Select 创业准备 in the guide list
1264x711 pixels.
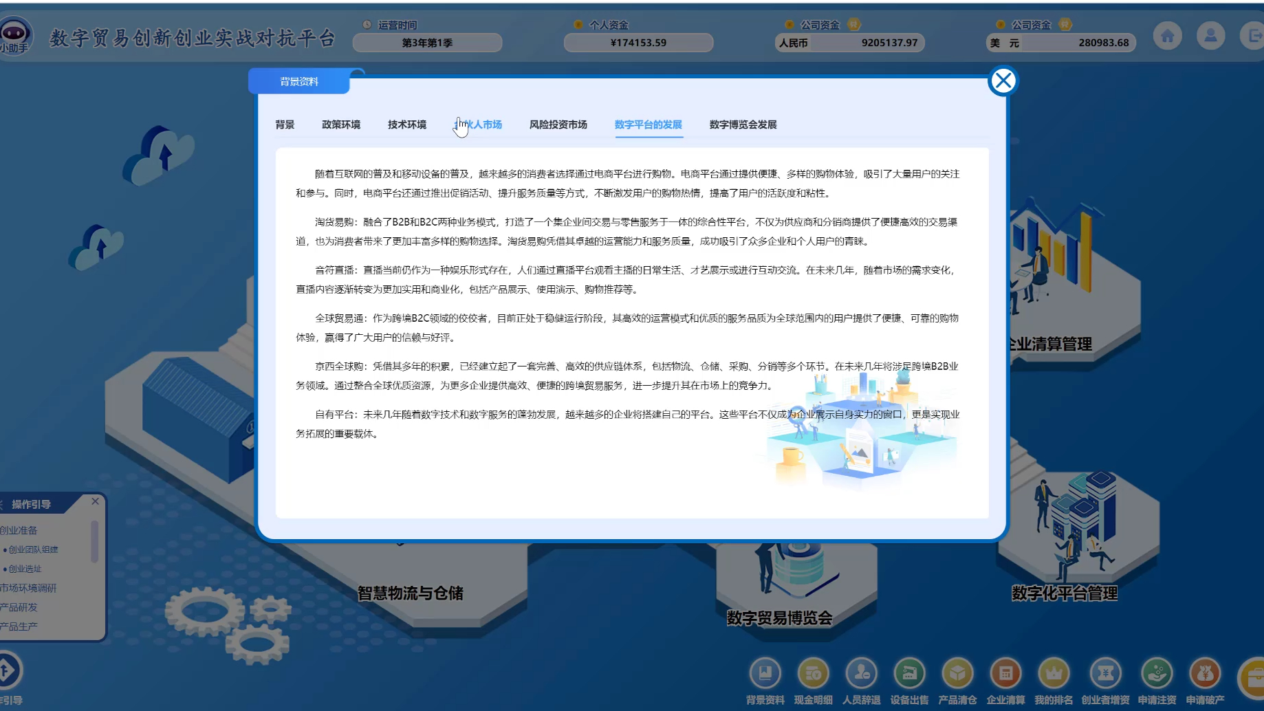[19, 530]
